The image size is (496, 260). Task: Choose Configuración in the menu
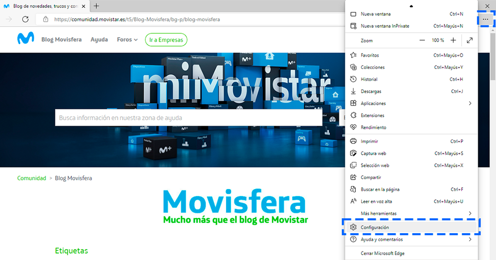tap(375, 227)
